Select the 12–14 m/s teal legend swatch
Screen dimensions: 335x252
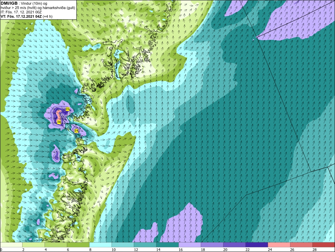click(145, 245)
